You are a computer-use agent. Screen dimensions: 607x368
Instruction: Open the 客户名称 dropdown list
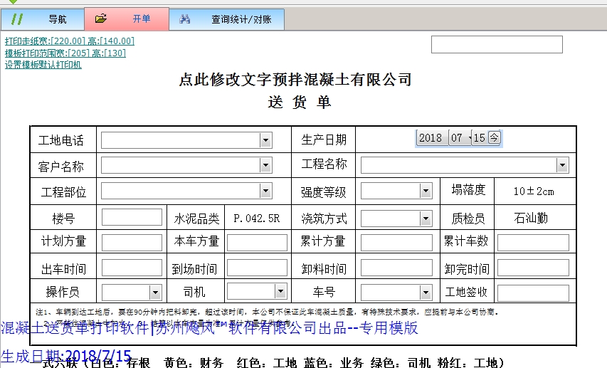coord(265,166)
